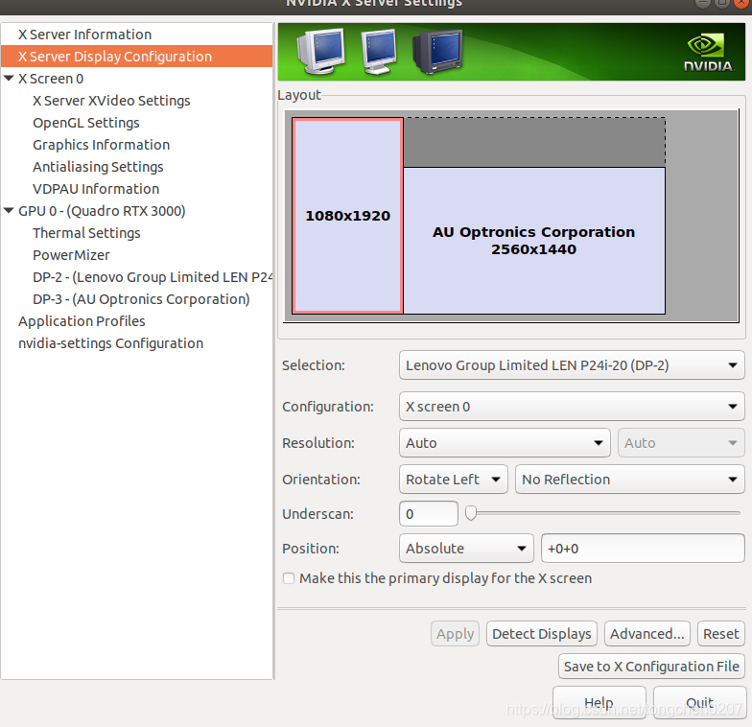Select the 1080x1920 display in layout
Screen dimensions: 752x727
pyautogui.click(x=347, y=216)
